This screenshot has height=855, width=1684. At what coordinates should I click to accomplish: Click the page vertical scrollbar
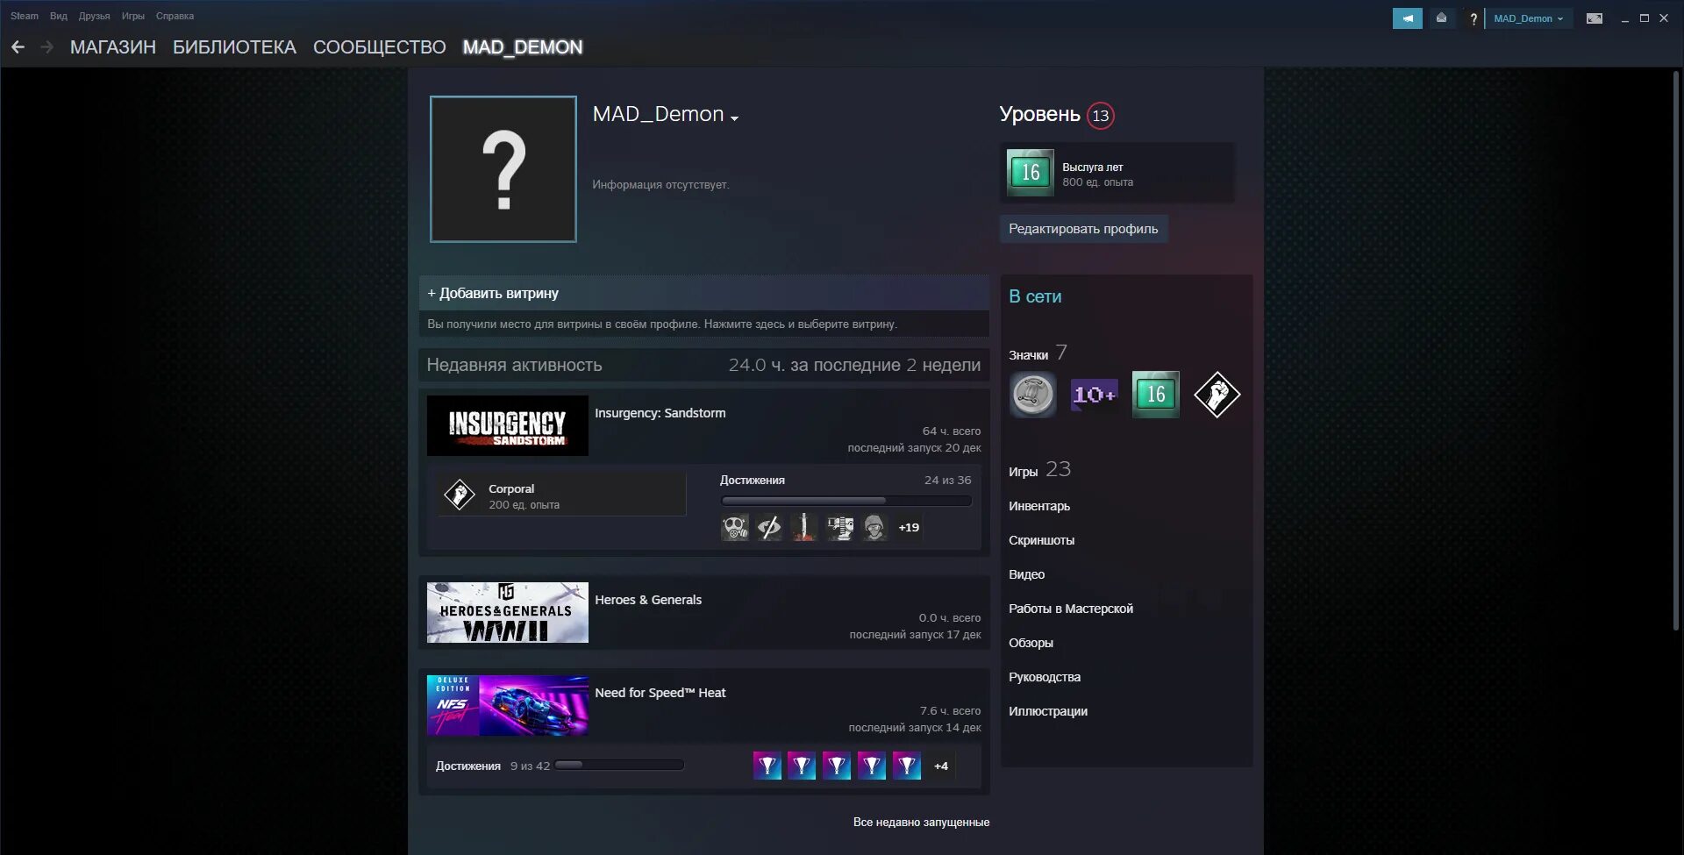(1677, 349)
